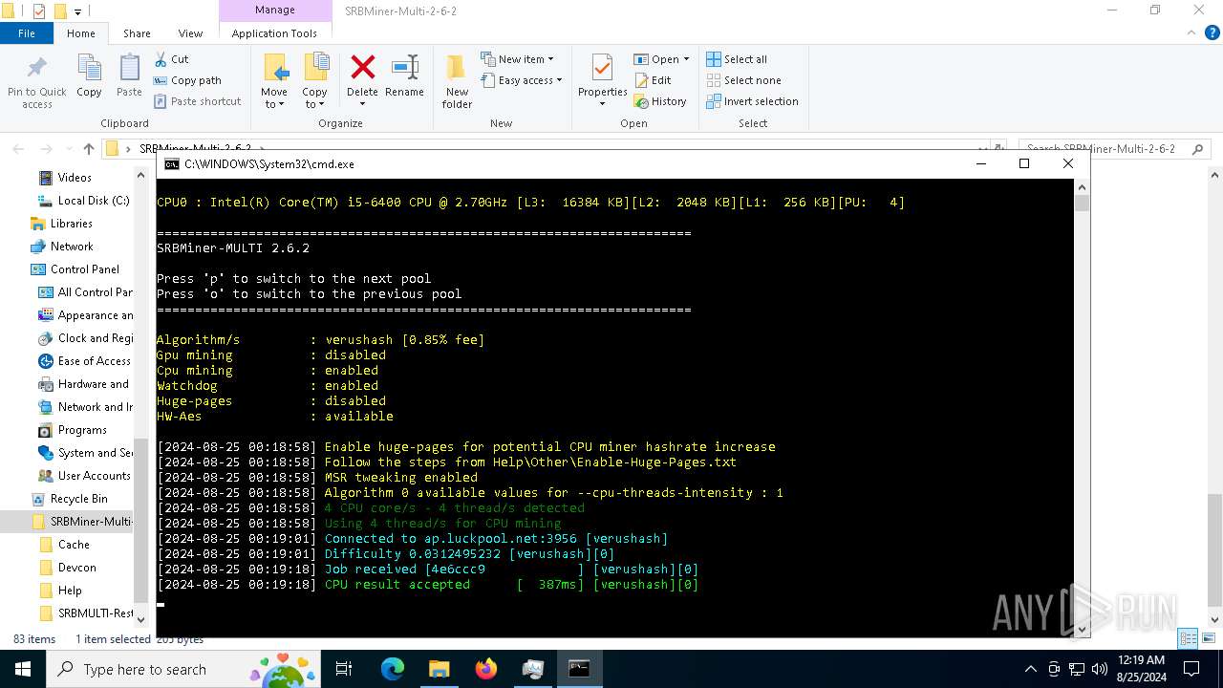This screenshot has width=1223, height=688.
Task: Open Quick Access Toolbar customize dropdown
Action: (x=77, y=11)
